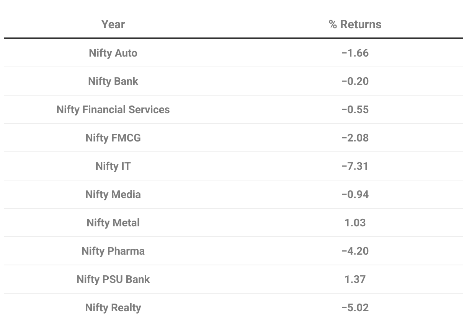
Task: Select the Nifty FMCG row label
Action: click(x=113, y=138)
